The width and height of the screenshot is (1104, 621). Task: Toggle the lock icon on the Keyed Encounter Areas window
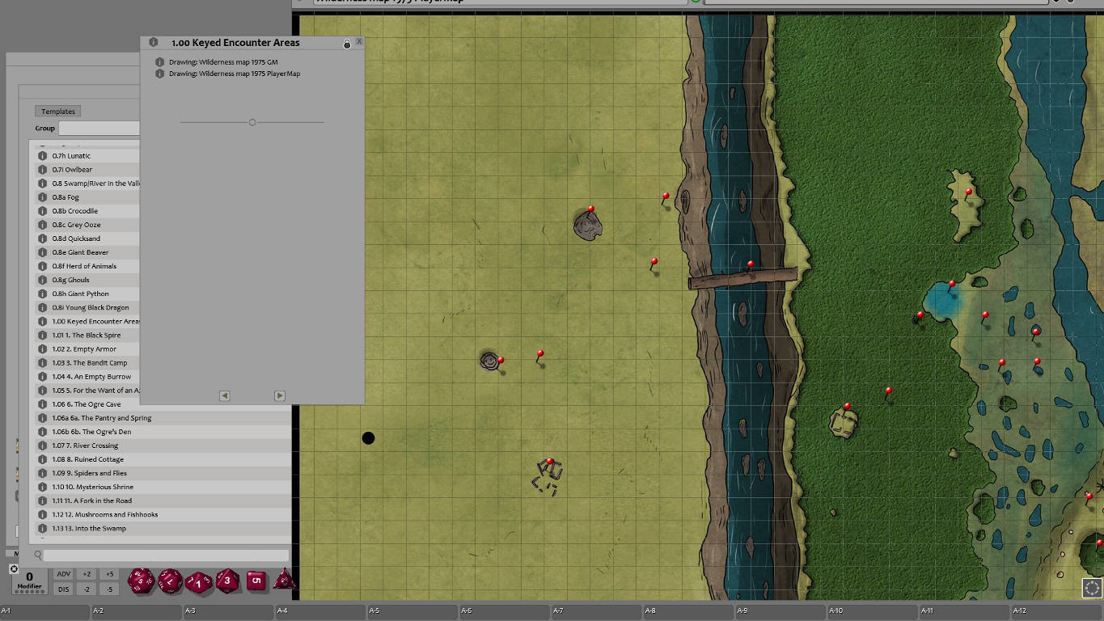pos(347,42)
